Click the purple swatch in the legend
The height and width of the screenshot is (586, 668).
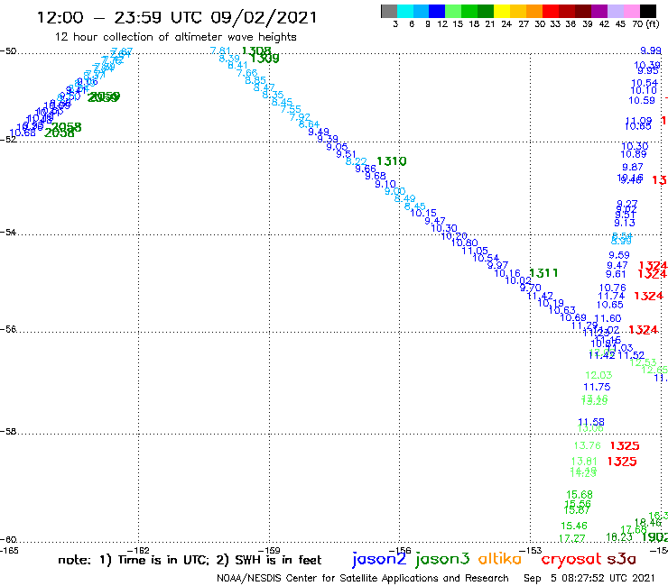(599, 11)
